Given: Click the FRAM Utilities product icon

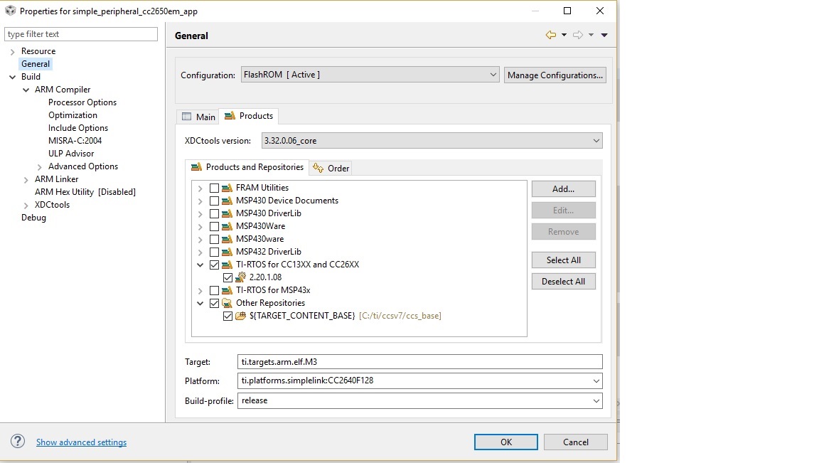Looking at the screenshot, I should (227, 188).
